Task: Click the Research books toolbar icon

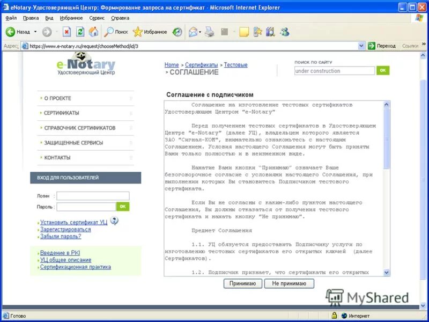Action: [x=270, y=32]
